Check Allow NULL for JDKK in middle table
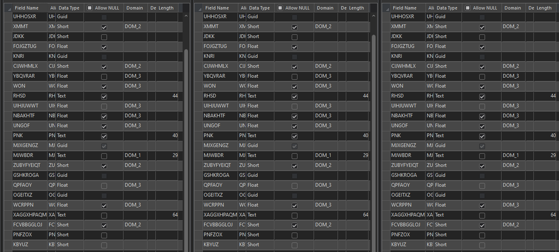The height and width of the screenshot is (252, 559). 295,37
